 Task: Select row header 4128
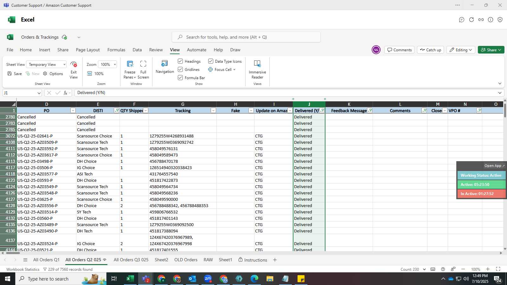tap(8, 206)
